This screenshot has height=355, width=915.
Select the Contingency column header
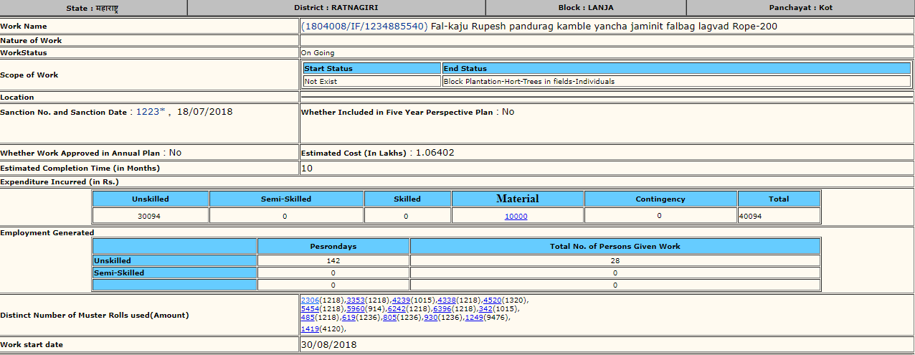pyautogui.click(x=660, y=199)
